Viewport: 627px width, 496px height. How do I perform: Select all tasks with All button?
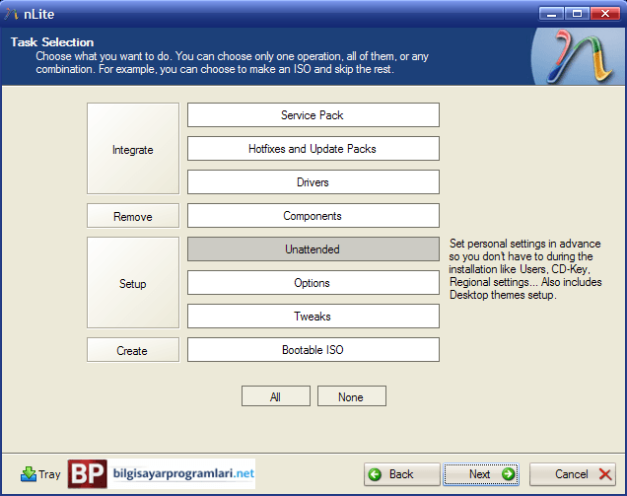point(275,396)
